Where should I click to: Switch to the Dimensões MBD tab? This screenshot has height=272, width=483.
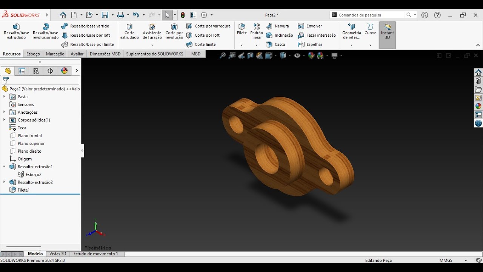(x=105, y=54)
